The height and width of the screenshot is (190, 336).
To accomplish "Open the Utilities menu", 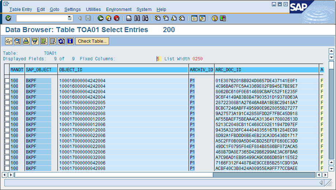I will click(93, 9).
